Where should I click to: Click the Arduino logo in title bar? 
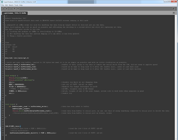[x=2, y=2]
